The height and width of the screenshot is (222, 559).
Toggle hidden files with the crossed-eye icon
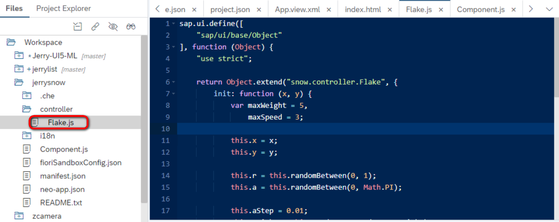coord(113,26)
